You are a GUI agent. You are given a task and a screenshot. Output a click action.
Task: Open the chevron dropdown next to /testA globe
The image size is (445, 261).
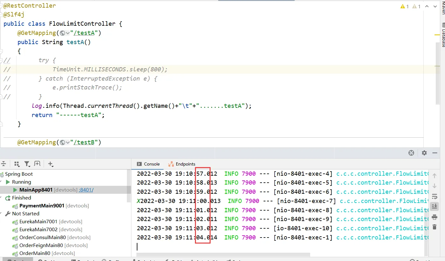click(67, 33)
